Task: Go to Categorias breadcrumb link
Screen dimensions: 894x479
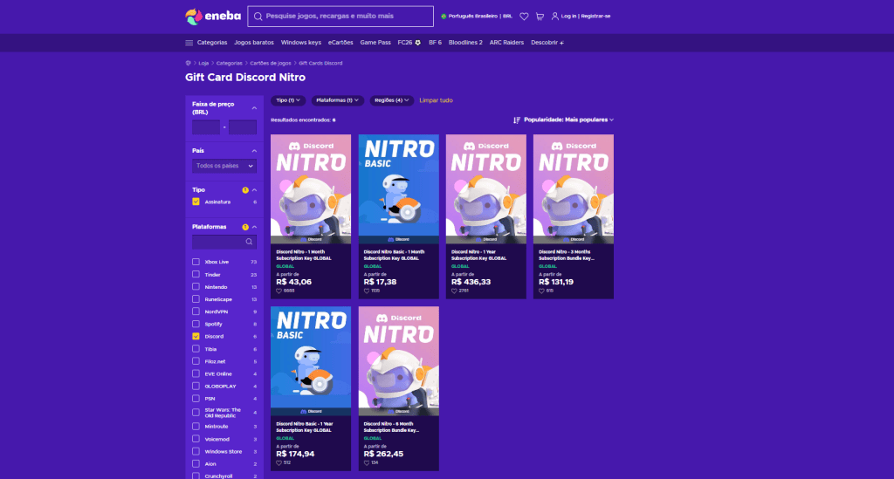Action: [x=230, y=63]
